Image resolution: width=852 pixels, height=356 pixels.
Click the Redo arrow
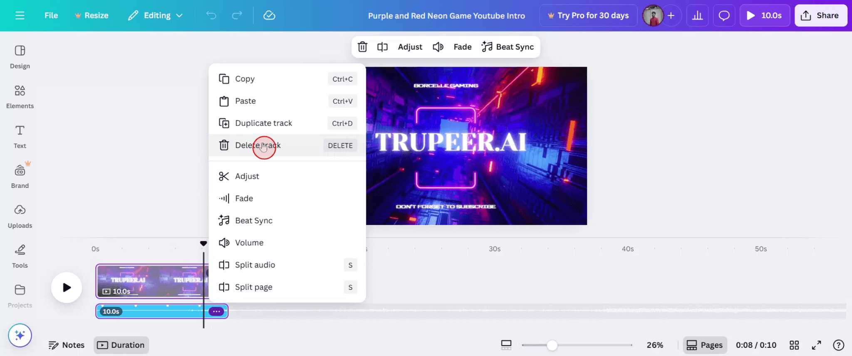click(x=237, y=15)
